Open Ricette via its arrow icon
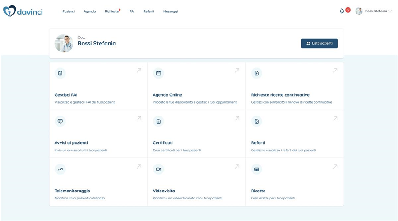 (x=335, y=166)
